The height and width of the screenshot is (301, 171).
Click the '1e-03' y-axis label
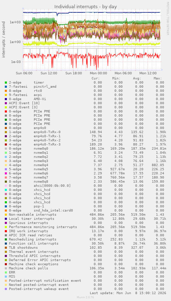(15, 62)
